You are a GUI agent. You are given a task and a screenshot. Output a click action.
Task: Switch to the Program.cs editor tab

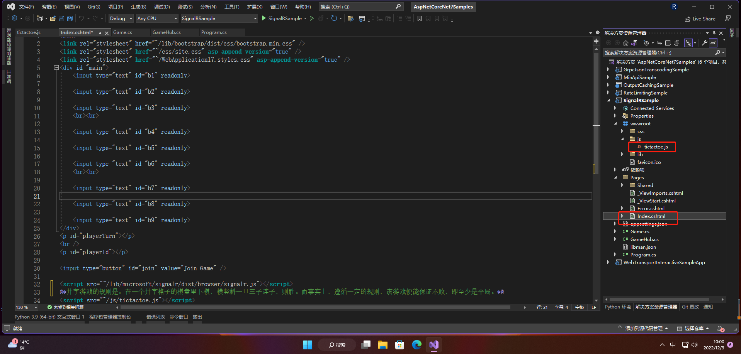[x=214, y=32]
